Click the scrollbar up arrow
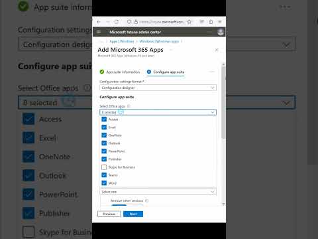This screenshot has width=318, height=239. point(223,64)
